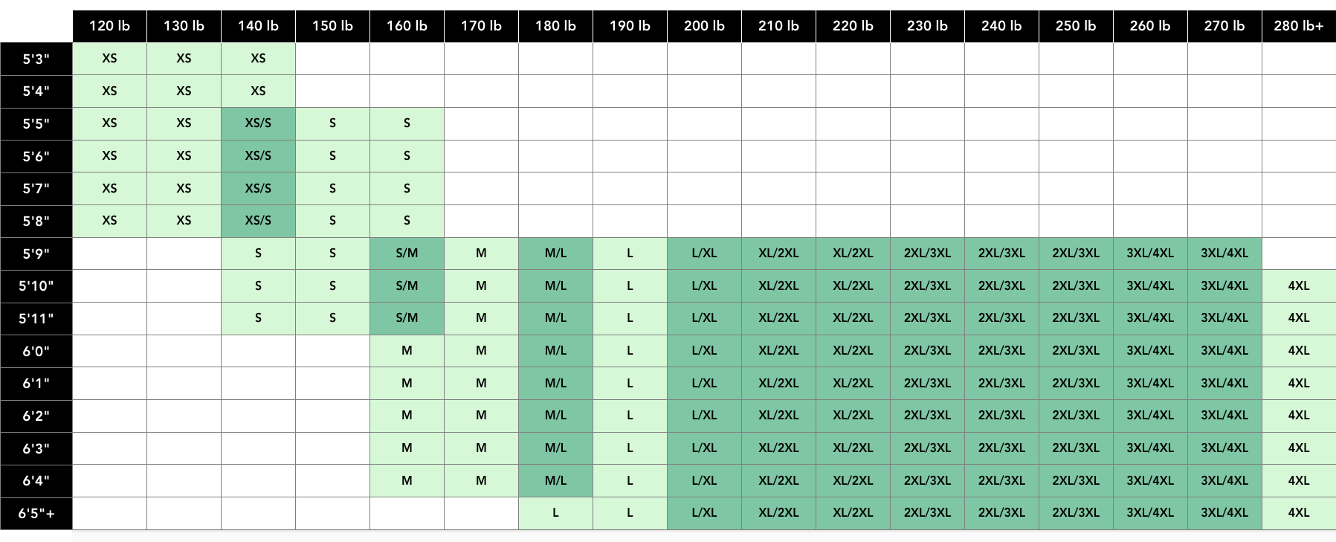Viewport: 1336px width, 542px height.
Task: Select the 5'3" height row header
Action: pos(36,59)
